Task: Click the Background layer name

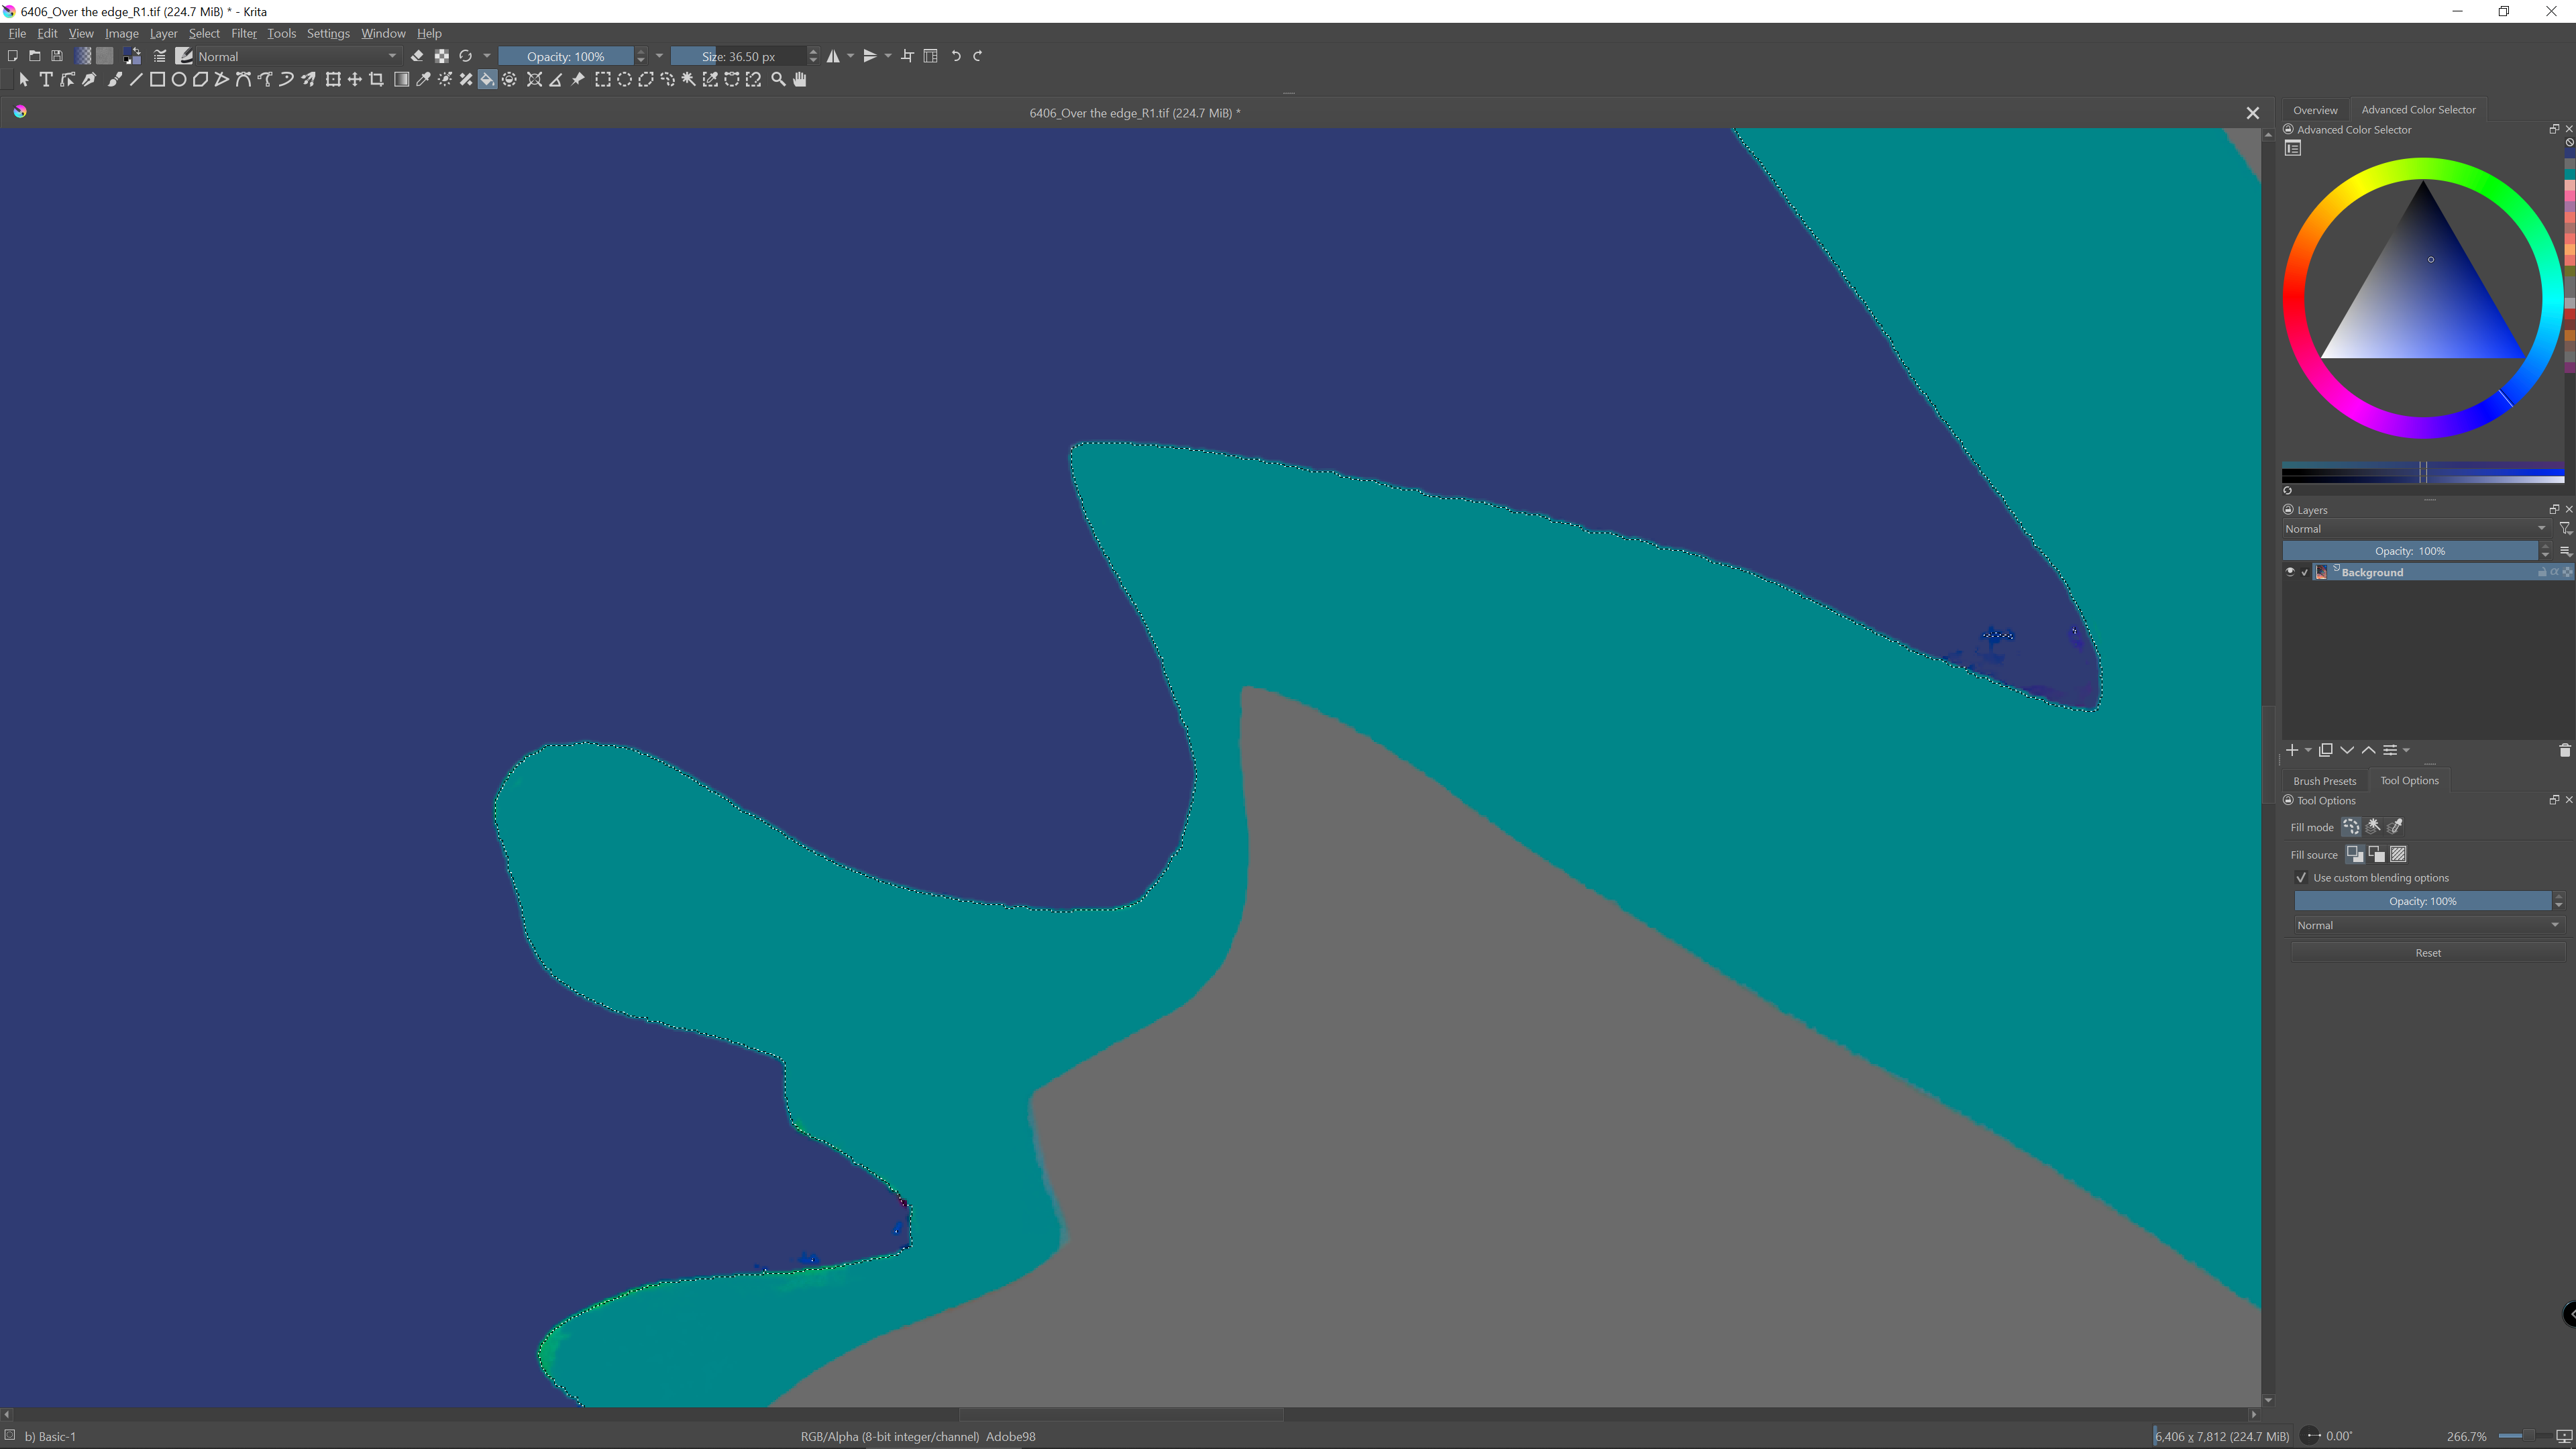Action: pos(2372,572)
